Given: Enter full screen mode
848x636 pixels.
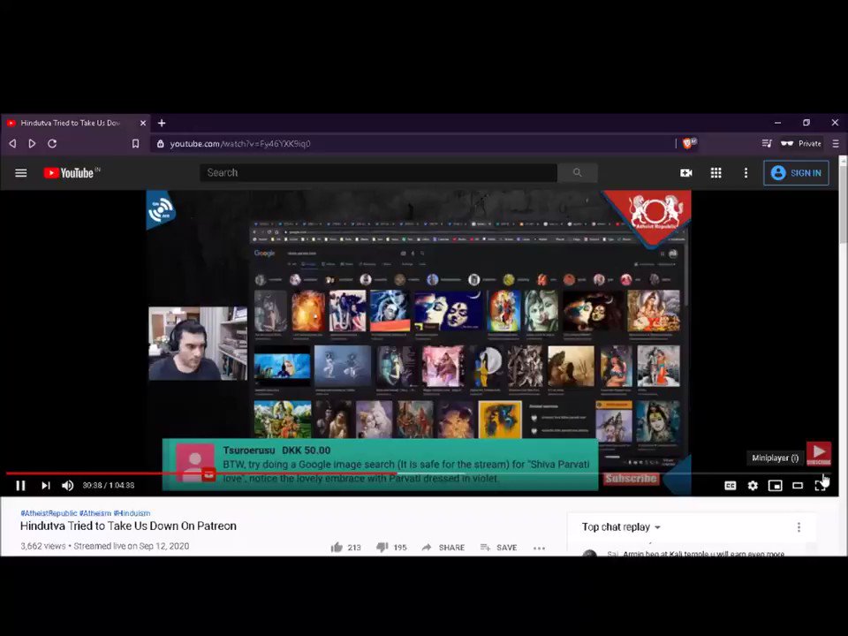Looking at the screenshot, I should click(x=820, y=486).
